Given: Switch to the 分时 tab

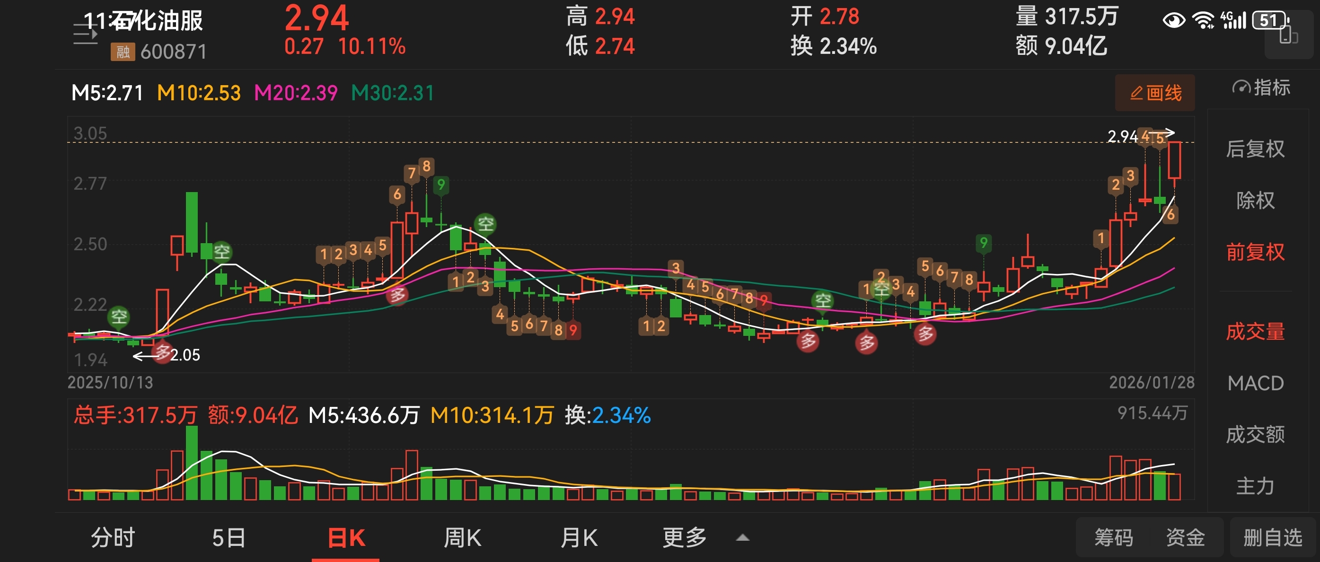Looking at the screenshot, I should click(x=113, y=537).
